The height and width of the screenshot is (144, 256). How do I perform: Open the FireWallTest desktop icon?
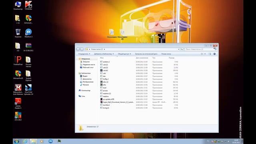coord(18,61)
